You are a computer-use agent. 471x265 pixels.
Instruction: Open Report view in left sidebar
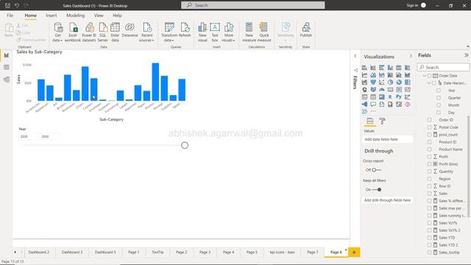tap(7, 55)
